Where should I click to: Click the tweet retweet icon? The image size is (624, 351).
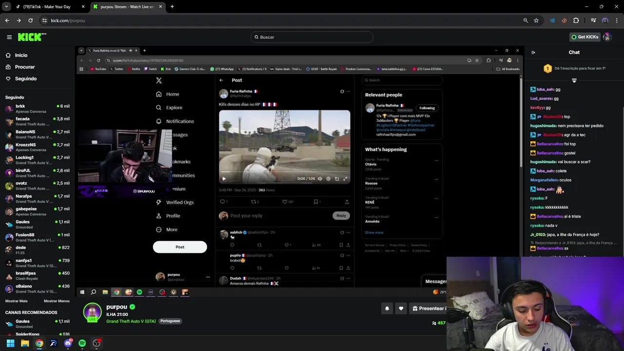coord(253,202)
